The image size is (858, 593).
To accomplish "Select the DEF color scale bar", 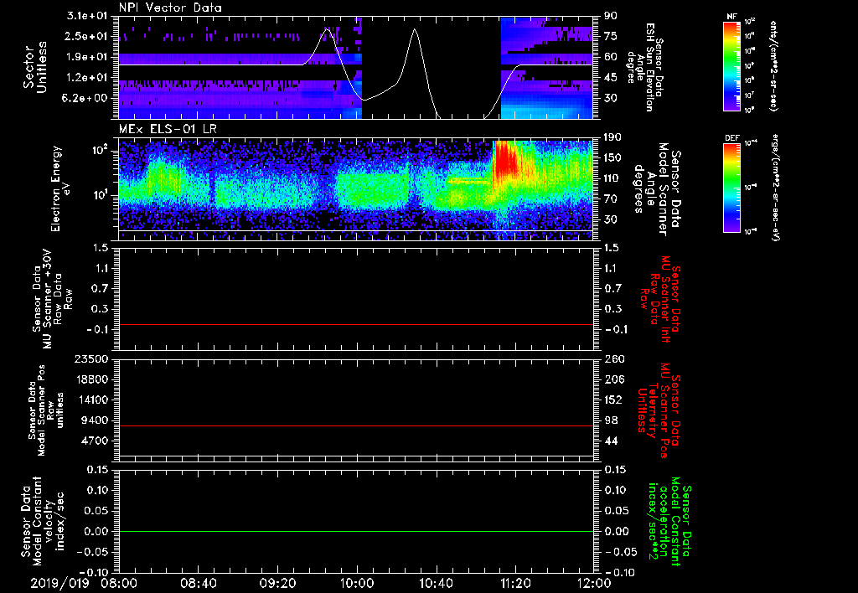I will 732,188.
